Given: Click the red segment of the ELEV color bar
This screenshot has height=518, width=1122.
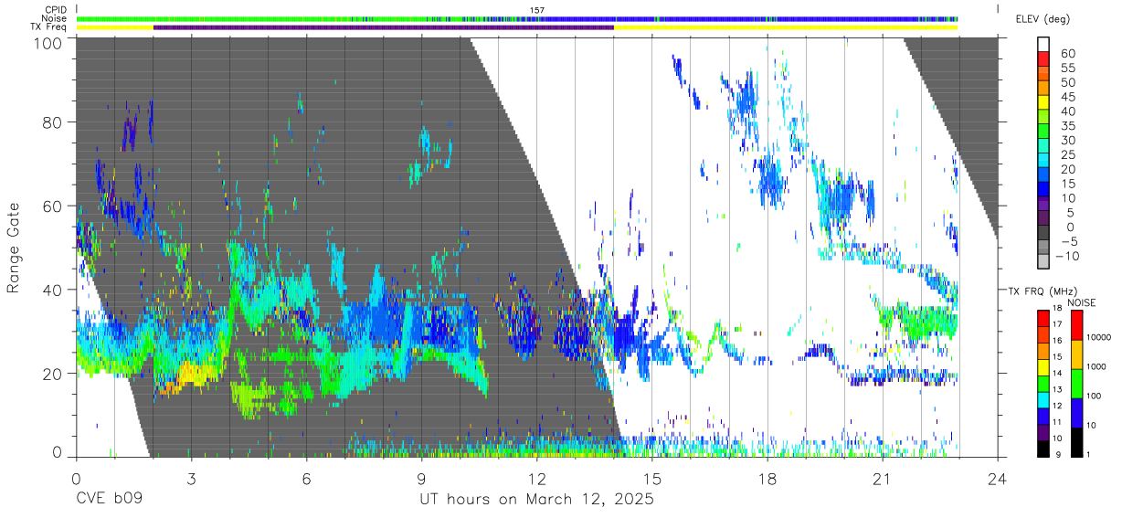Looking at the screenshot, I should pos(1043,60).
